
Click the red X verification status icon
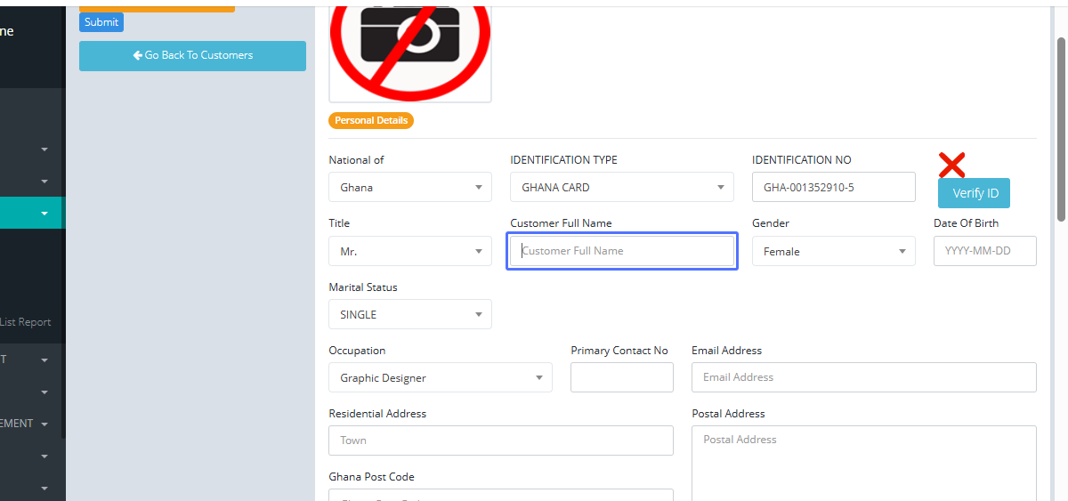tap(951, 165)
